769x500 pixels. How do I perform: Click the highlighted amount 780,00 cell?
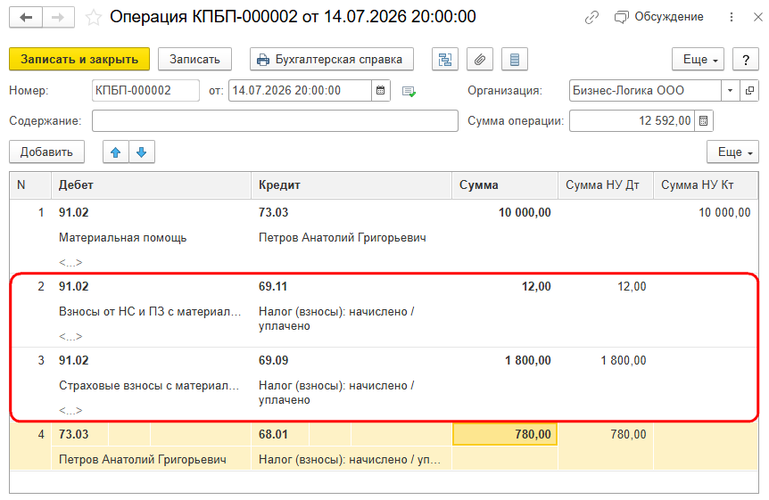[x=505, y=435]
